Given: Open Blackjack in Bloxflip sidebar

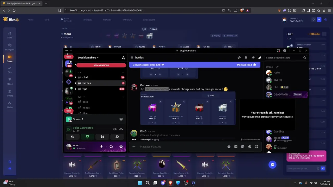Looking at the screenshot, I should click(10, 47).
